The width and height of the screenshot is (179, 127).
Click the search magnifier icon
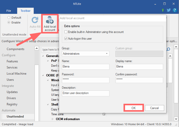[168, 49]
